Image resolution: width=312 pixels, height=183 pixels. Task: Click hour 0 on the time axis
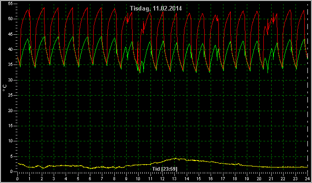tap(17, 178)
